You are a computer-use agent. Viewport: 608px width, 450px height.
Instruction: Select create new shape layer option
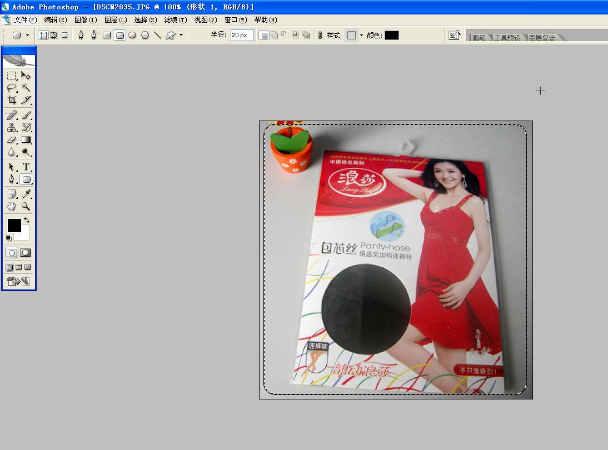pyautogui.click(x=264, y=35)
